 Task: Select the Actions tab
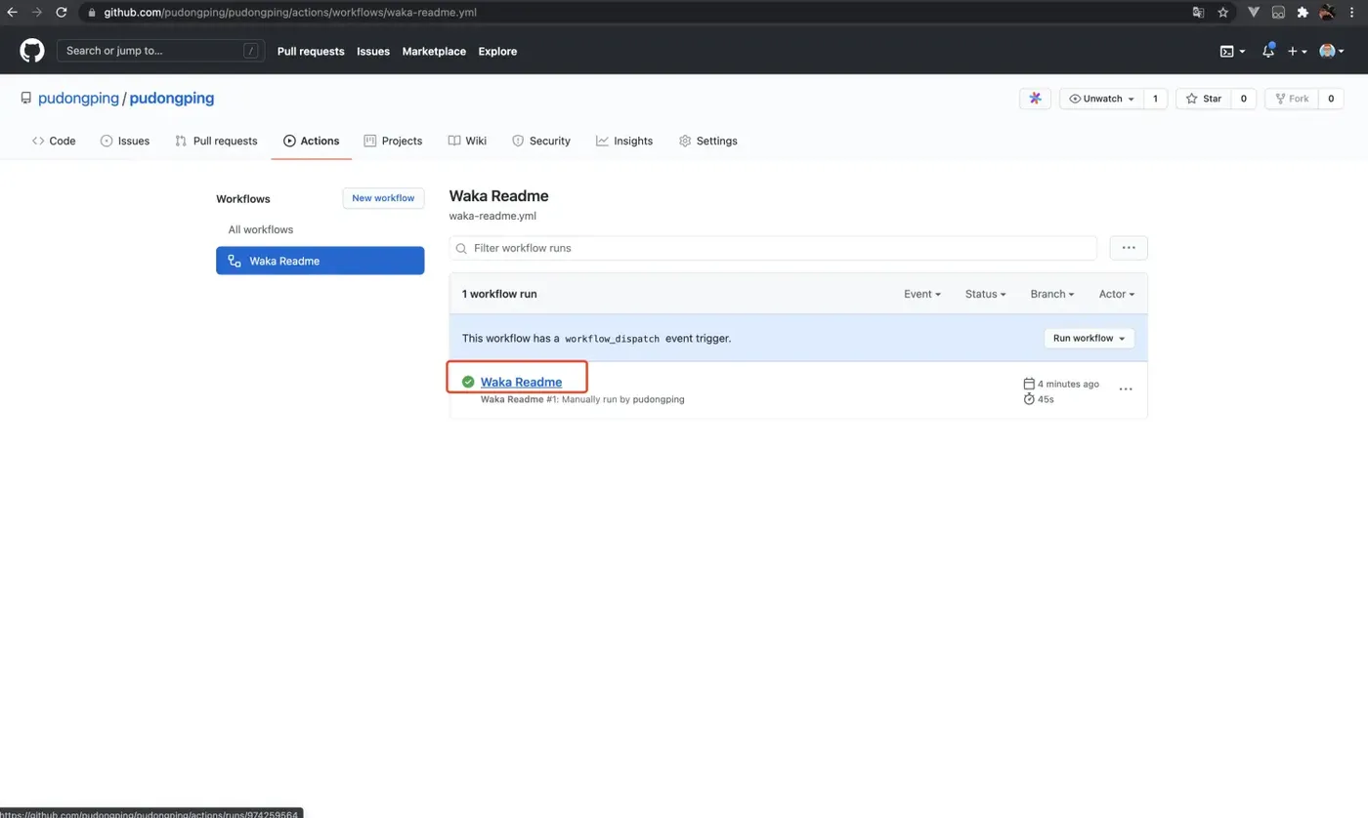tap(311, 141)
